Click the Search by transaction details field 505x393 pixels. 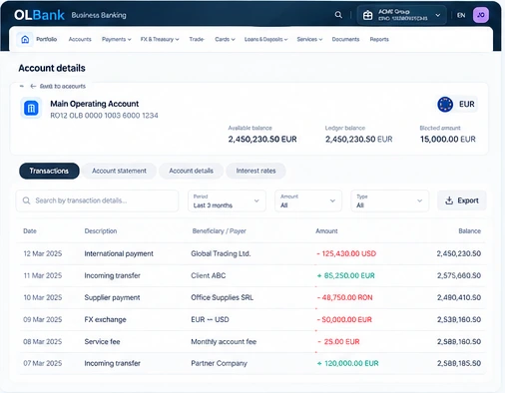click(97, 200)
